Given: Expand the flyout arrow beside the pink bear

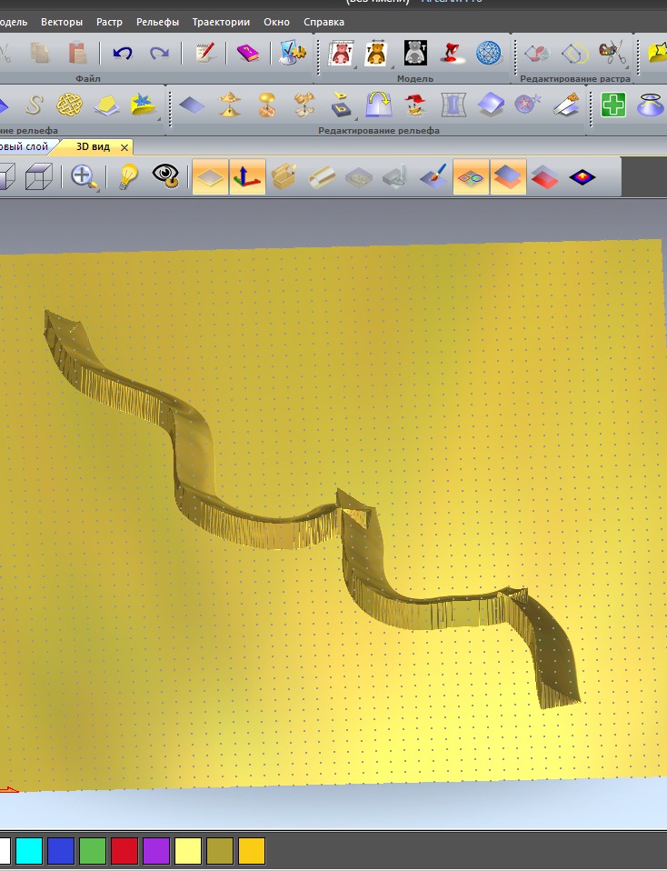Looking at the screenshot, I should pyautogui.click(x=355, y=67).
